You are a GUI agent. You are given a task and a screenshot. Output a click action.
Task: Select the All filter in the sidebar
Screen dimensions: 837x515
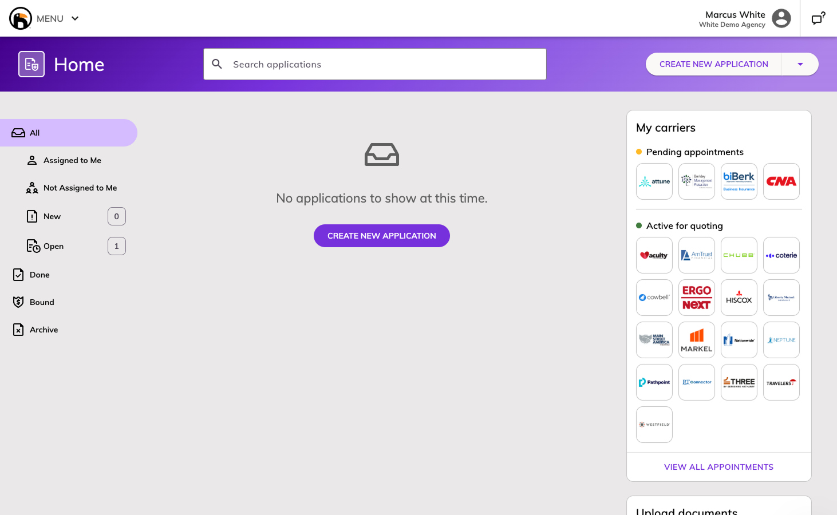pos(69,133)
